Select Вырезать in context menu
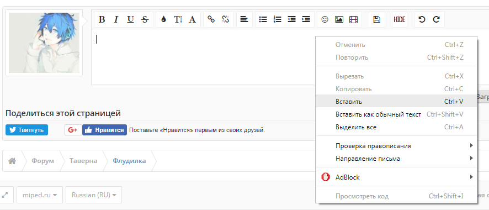 396,76
